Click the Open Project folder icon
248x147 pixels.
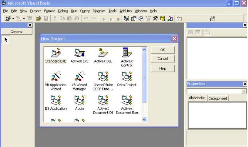coord(38,19)
